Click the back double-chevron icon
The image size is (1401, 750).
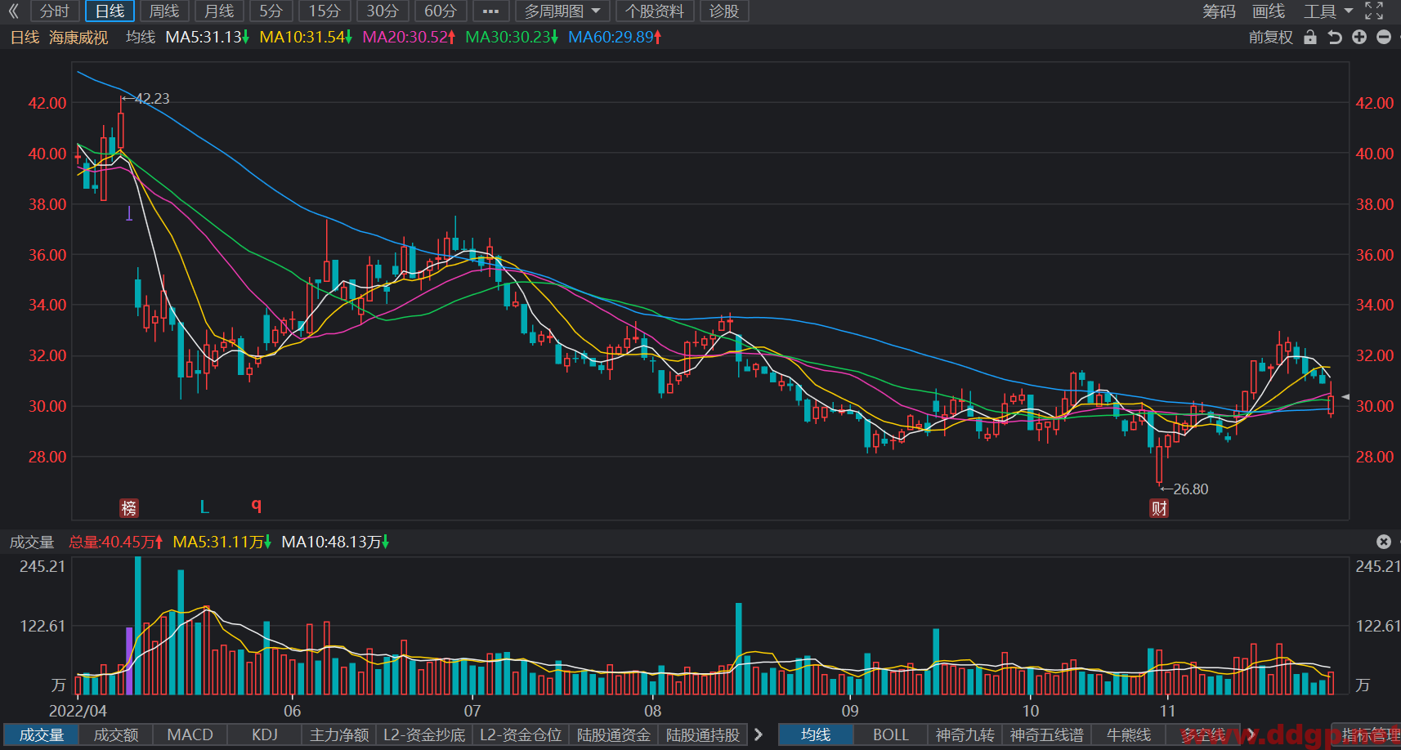(x=13, y=11)
